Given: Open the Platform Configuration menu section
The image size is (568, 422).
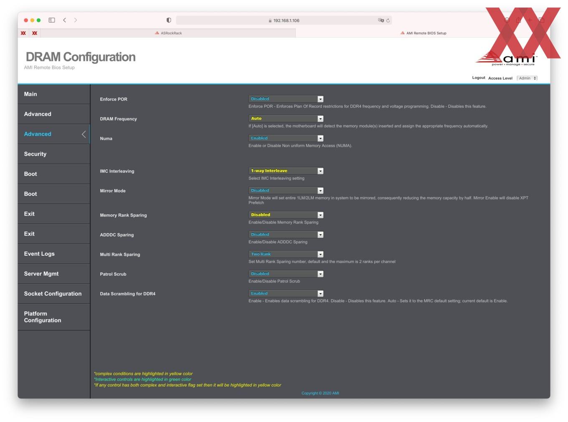Looking at the screenshot, I should tap(54, 317).
